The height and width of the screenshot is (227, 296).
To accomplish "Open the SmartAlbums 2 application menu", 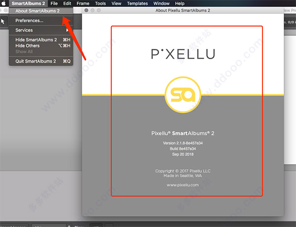I will [28, 3].
